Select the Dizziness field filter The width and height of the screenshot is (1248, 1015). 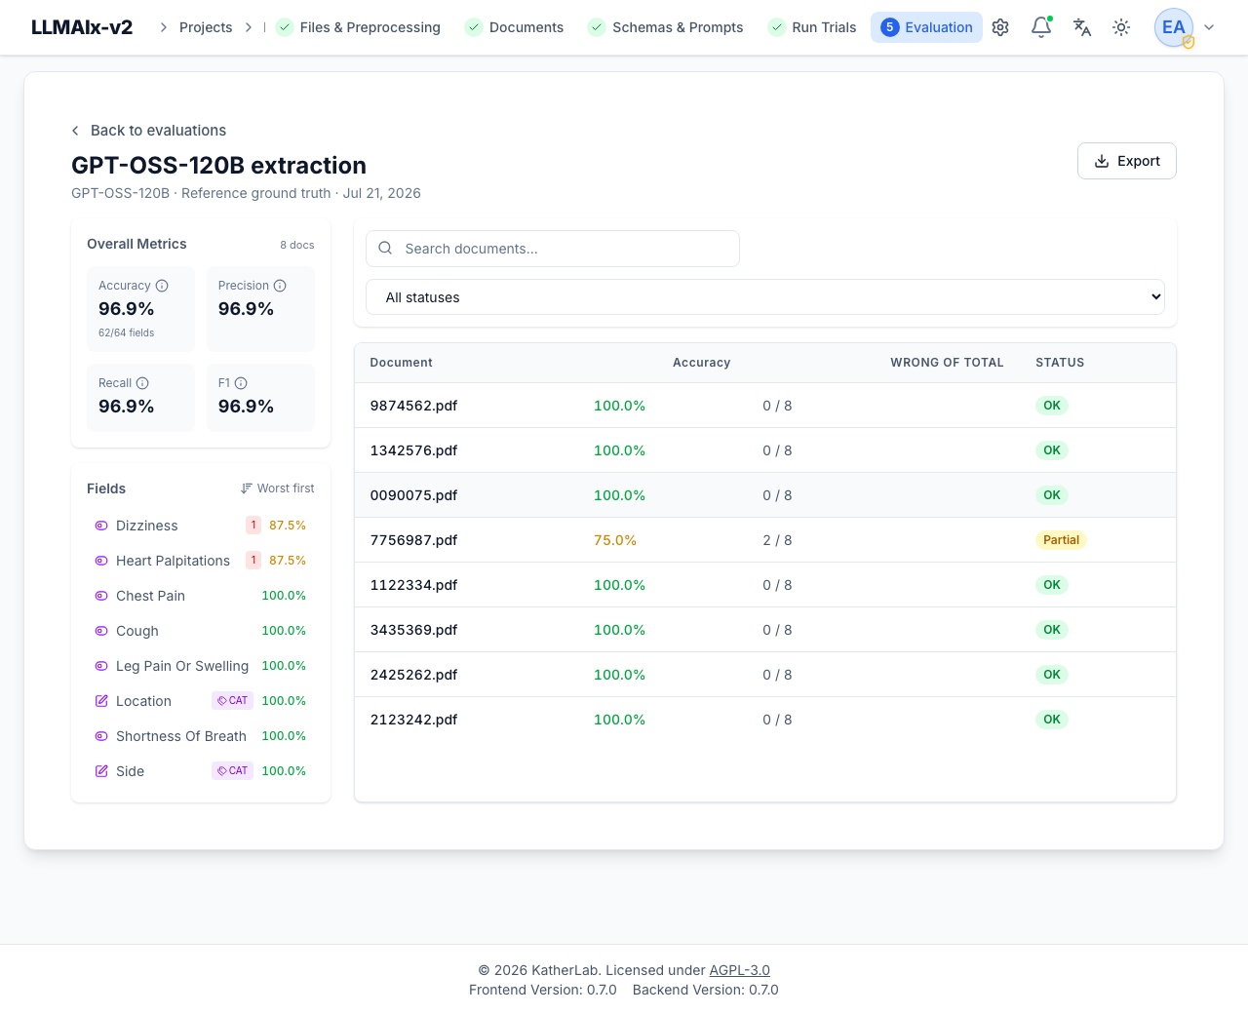click(201, 526)
